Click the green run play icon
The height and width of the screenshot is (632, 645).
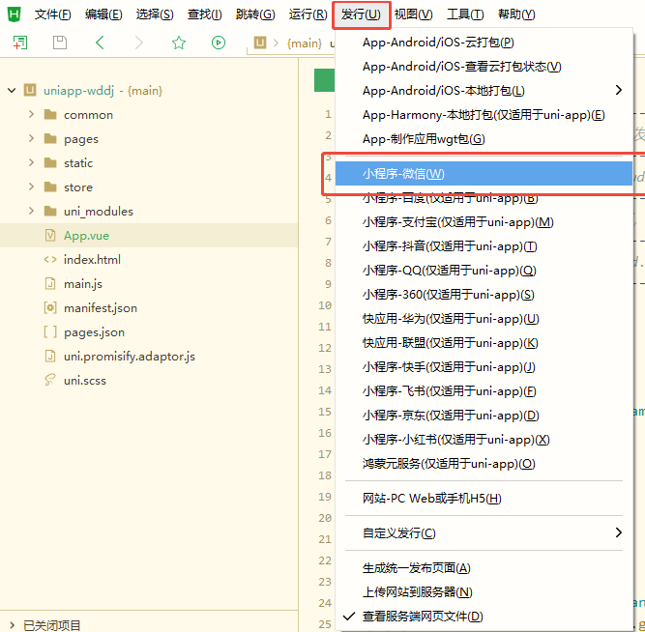(219, 43)
